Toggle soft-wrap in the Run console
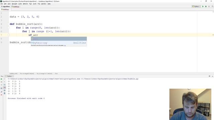The height and width of the screenshot is (120, 214). tap(4, 85)
